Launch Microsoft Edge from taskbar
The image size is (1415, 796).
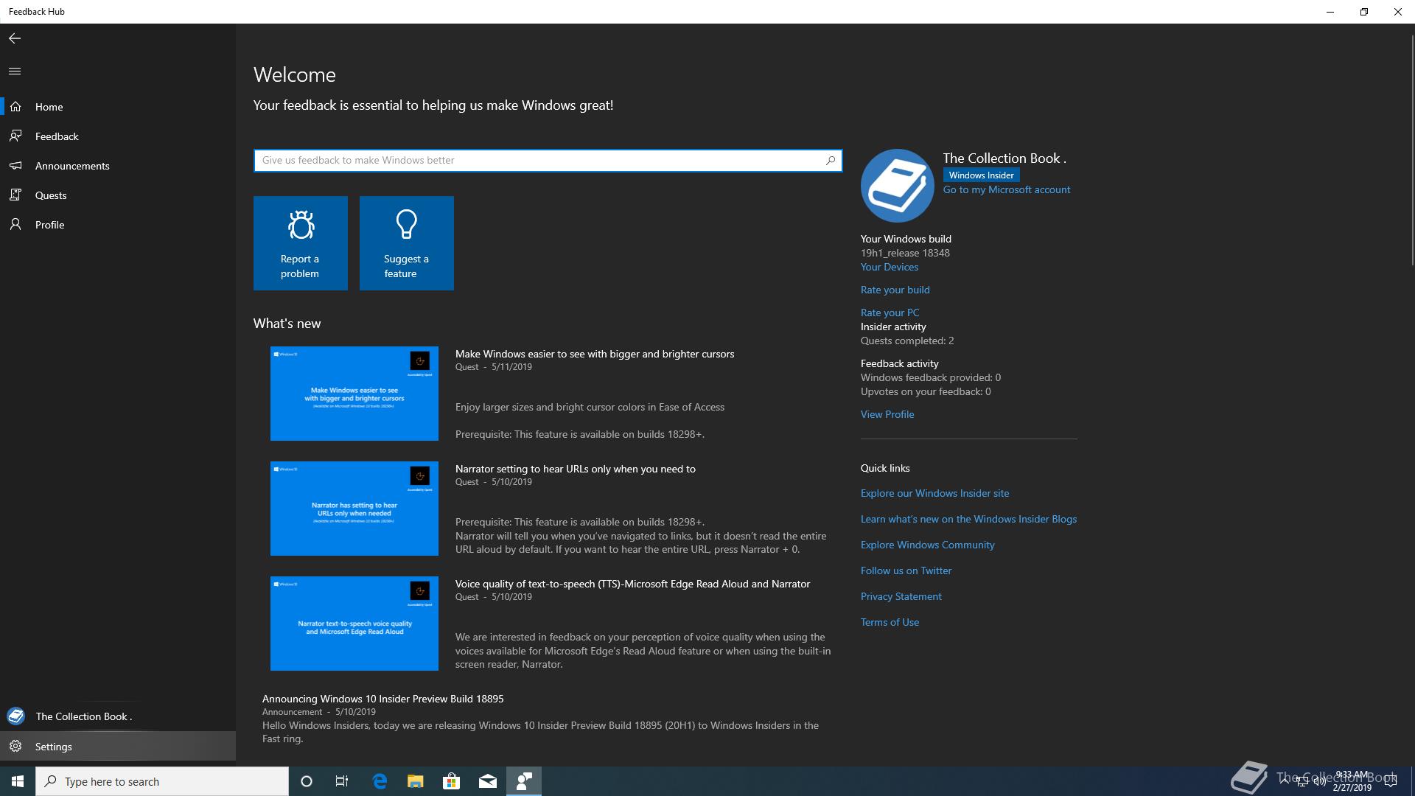(380, 781)
